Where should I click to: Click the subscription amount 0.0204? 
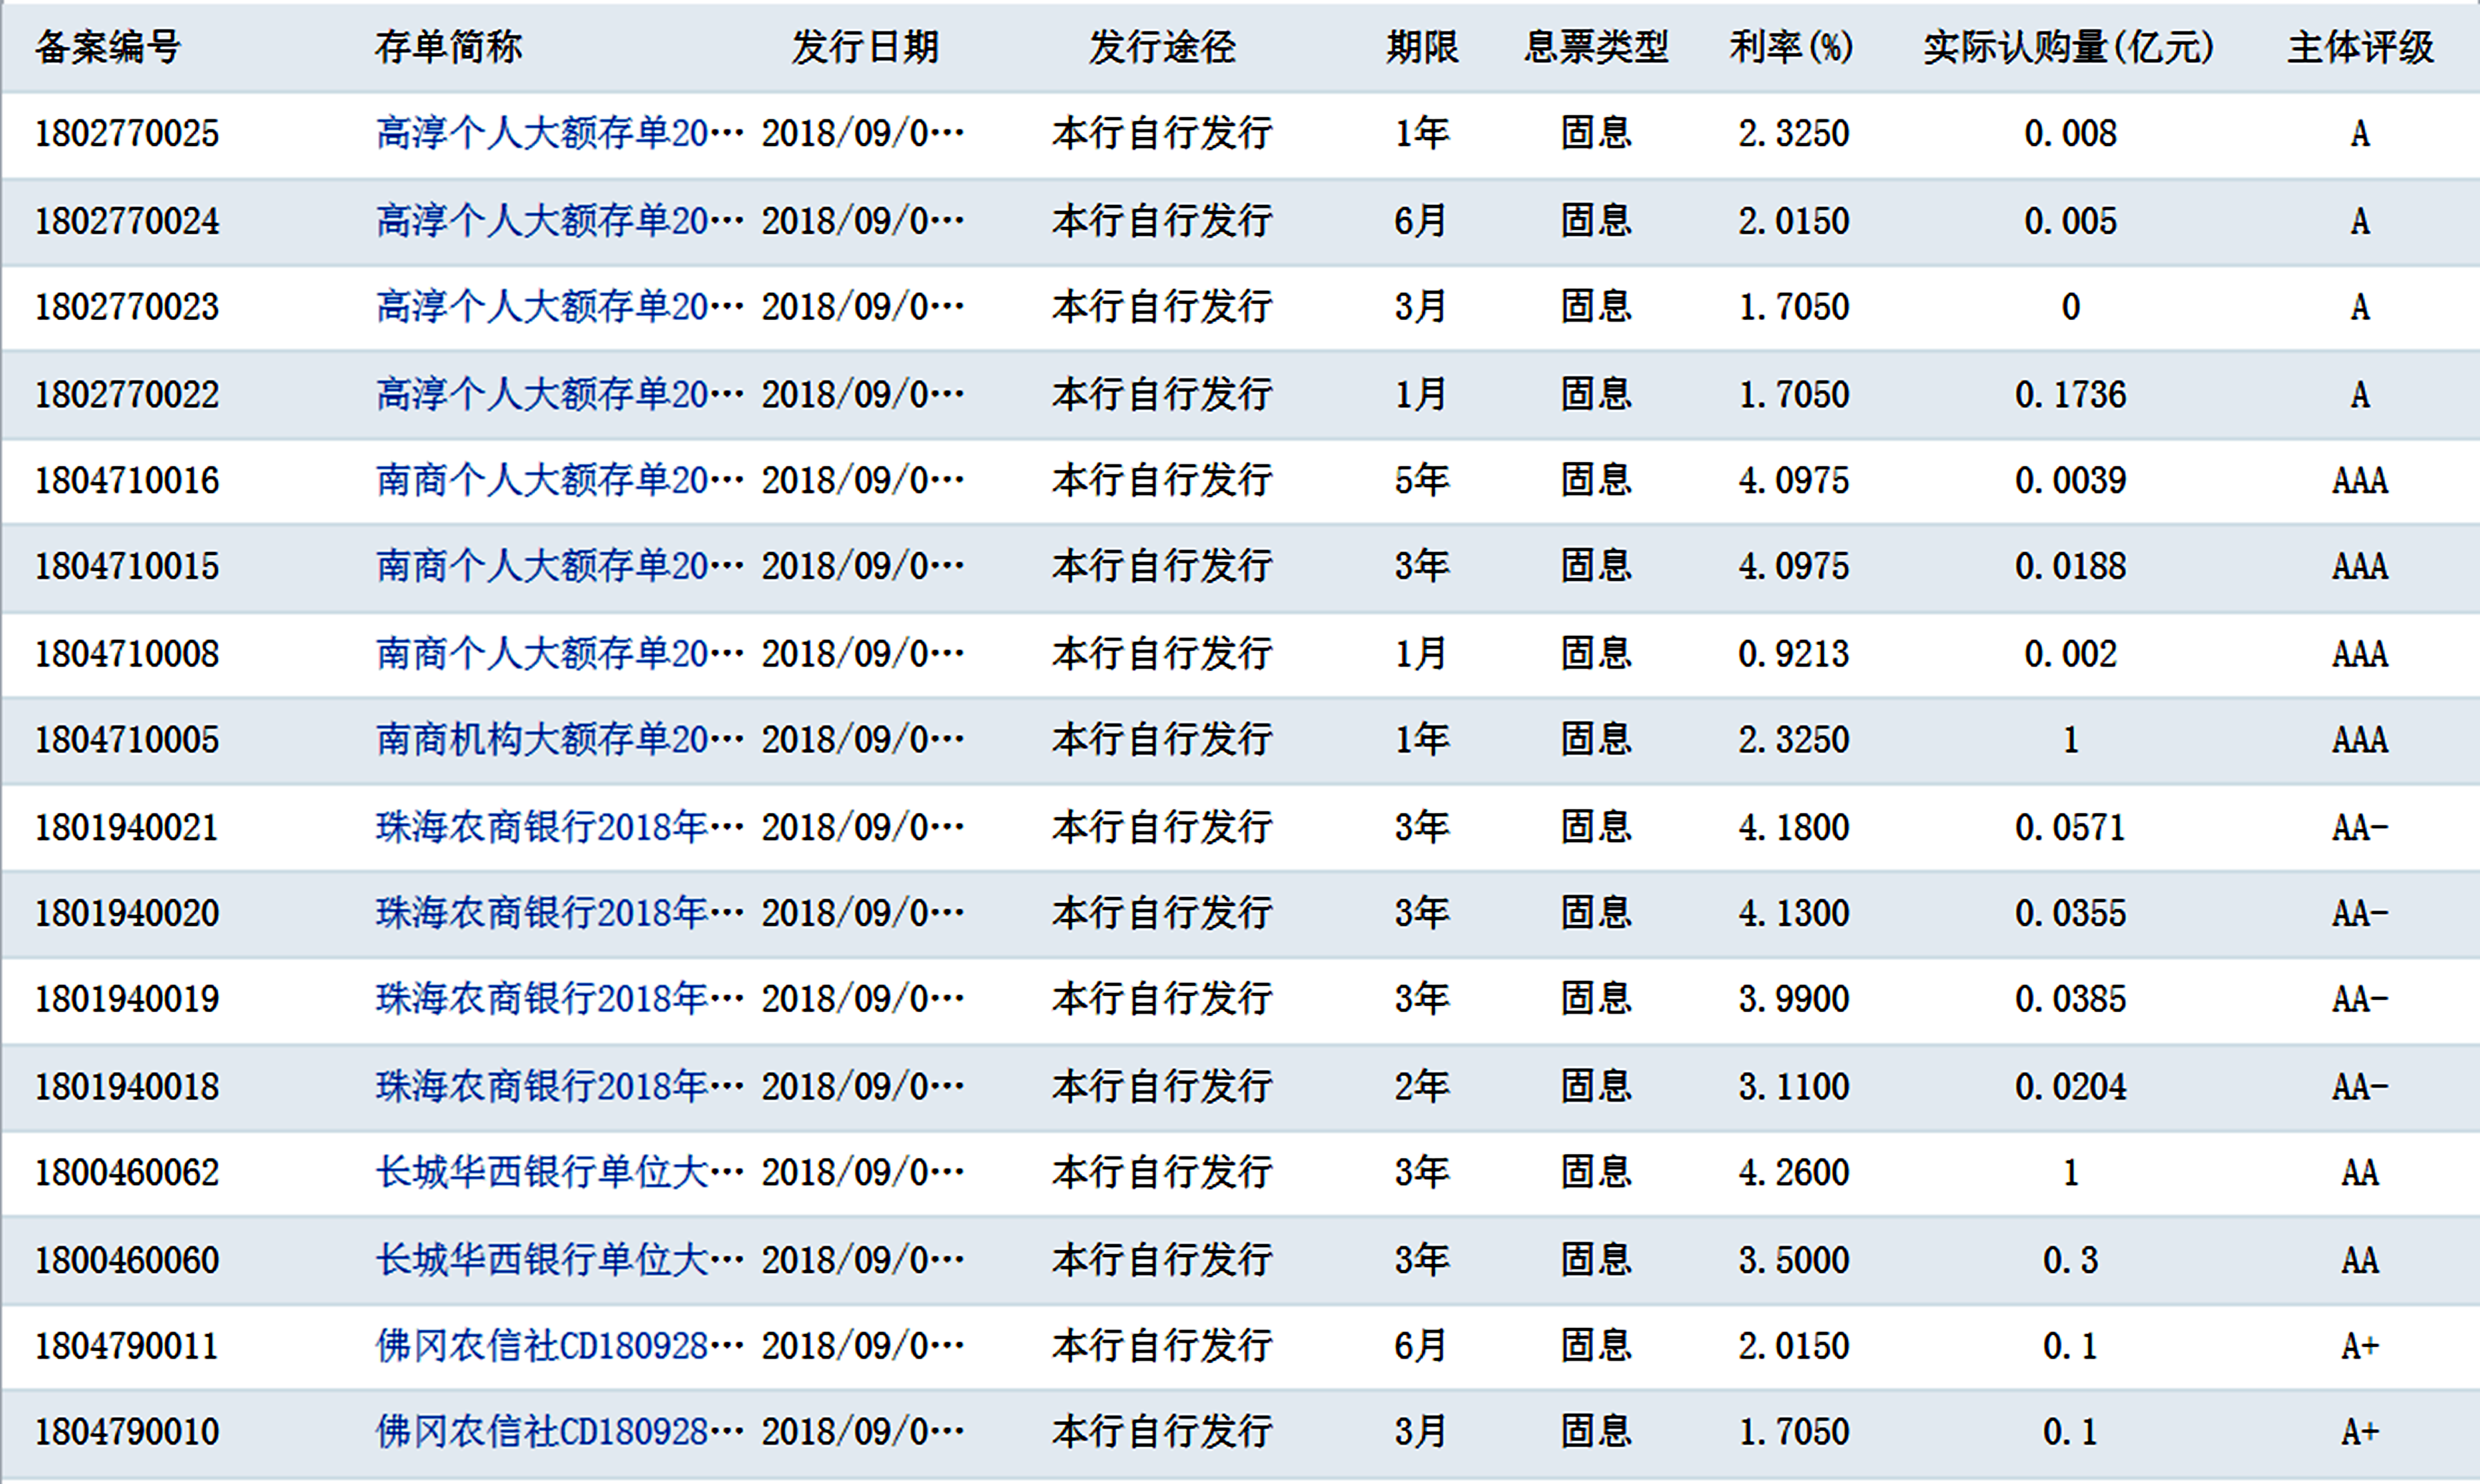[x=2071, y=1086]
